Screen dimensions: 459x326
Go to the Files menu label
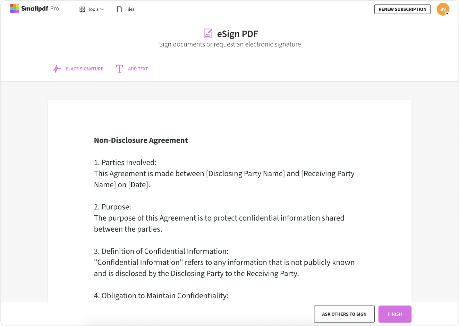tap(130, 9)
